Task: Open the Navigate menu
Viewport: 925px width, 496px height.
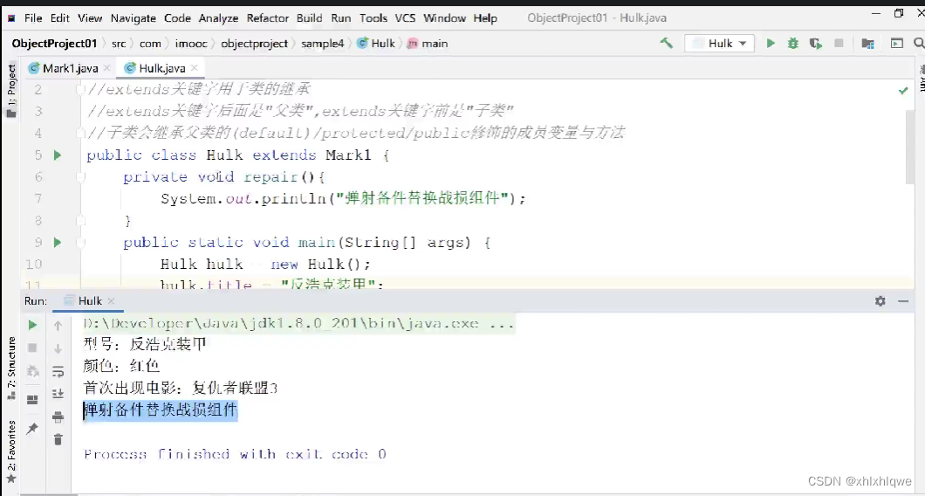Action: pyautogui.click(x=134, y=18)
